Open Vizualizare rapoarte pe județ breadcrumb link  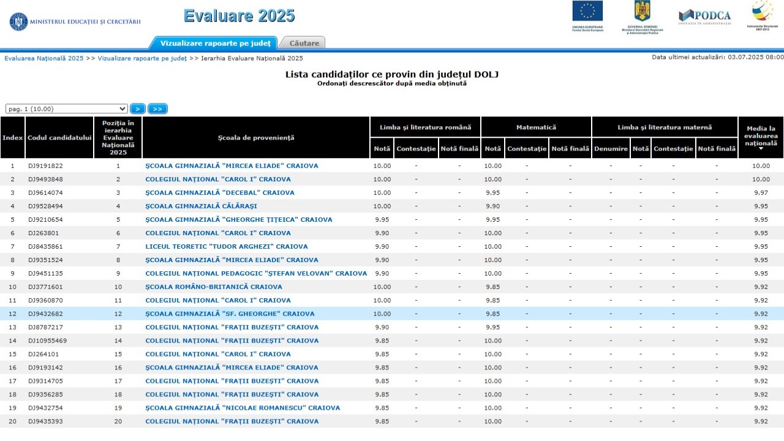pos(142,58)
